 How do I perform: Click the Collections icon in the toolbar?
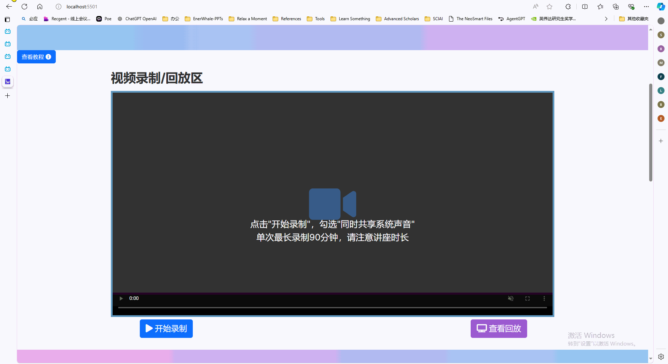coord(616,6)
